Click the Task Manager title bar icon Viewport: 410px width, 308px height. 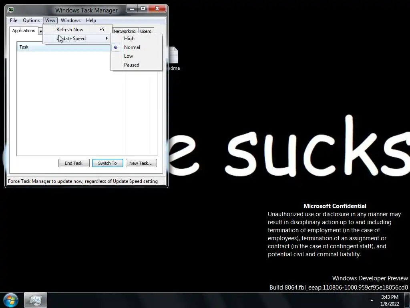pyautogui.click(x=10, y=10)
